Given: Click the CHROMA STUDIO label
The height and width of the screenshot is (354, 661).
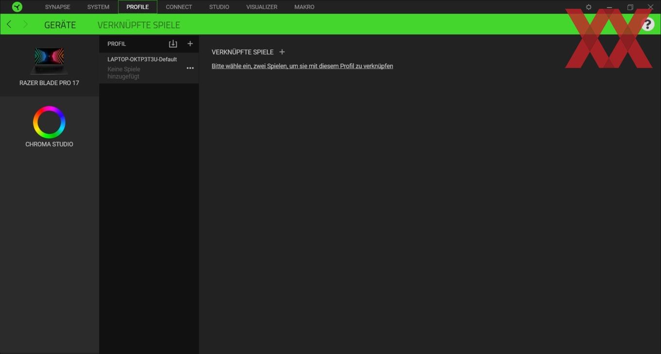Looking at the screenshot, I should (x=49, y=144).
